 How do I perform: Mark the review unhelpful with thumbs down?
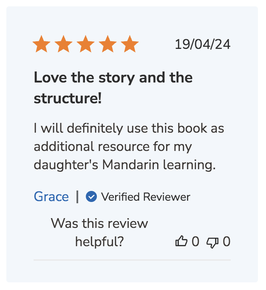click(x=212, y=242)
